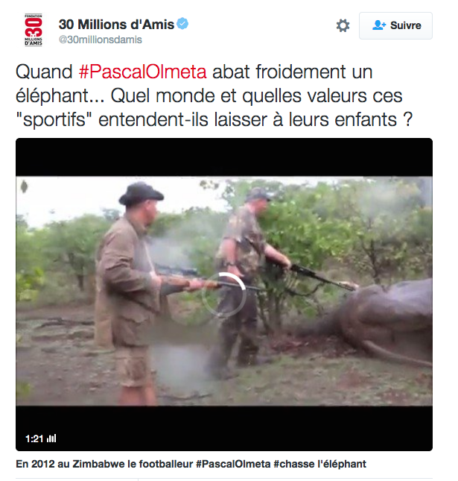Open the gear settings menu
The width and height of the screenshot is (458, 481).
pyautogui.click(x=343, y=25)
